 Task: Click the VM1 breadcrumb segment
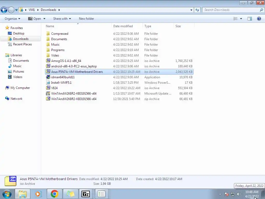coord(32,10)
